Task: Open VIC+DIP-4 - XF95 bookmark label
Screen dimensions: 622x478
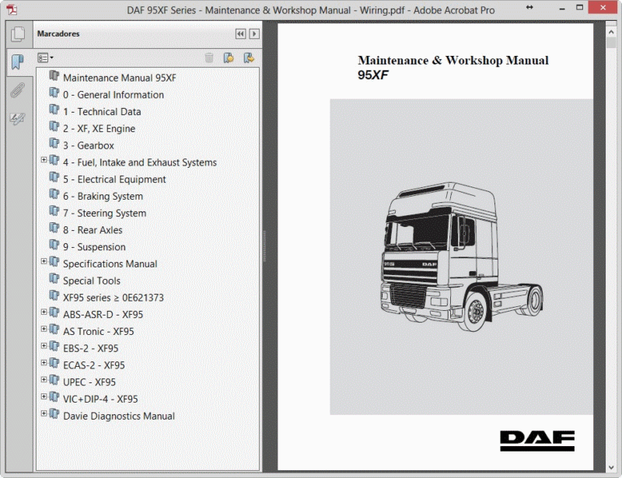Action: coord(100,399)
